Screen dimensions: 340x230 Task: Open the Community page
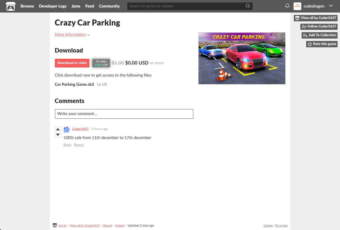click(109, 6)
